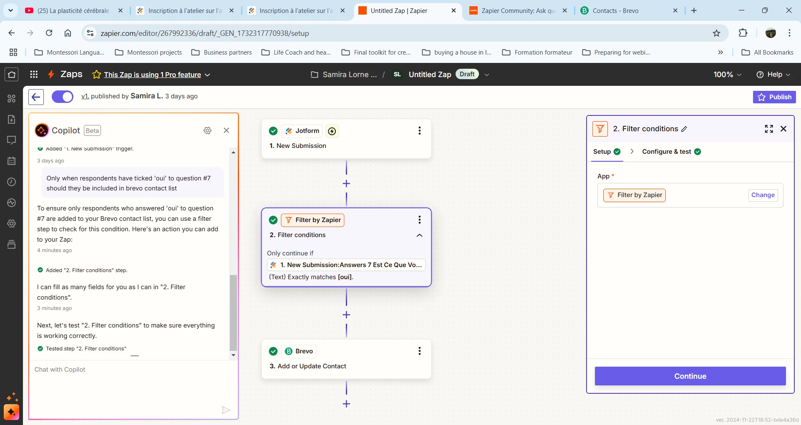
Task: Expand Filter conditions panel to full screen
Action: [769, 129]
